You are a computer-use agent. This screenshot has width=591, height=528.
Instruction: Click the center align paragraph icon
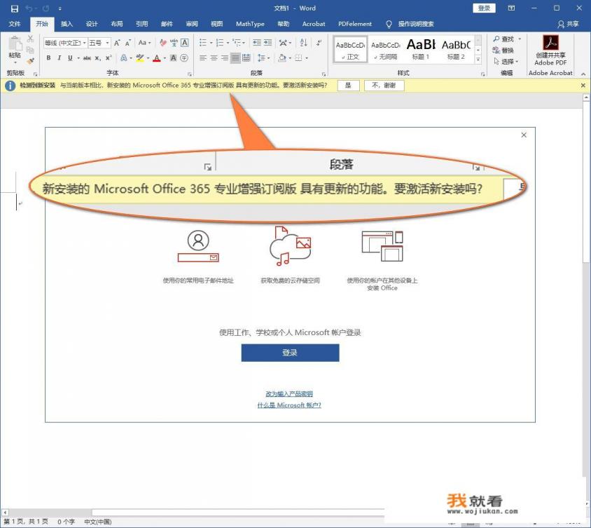[x=214, y=58]
